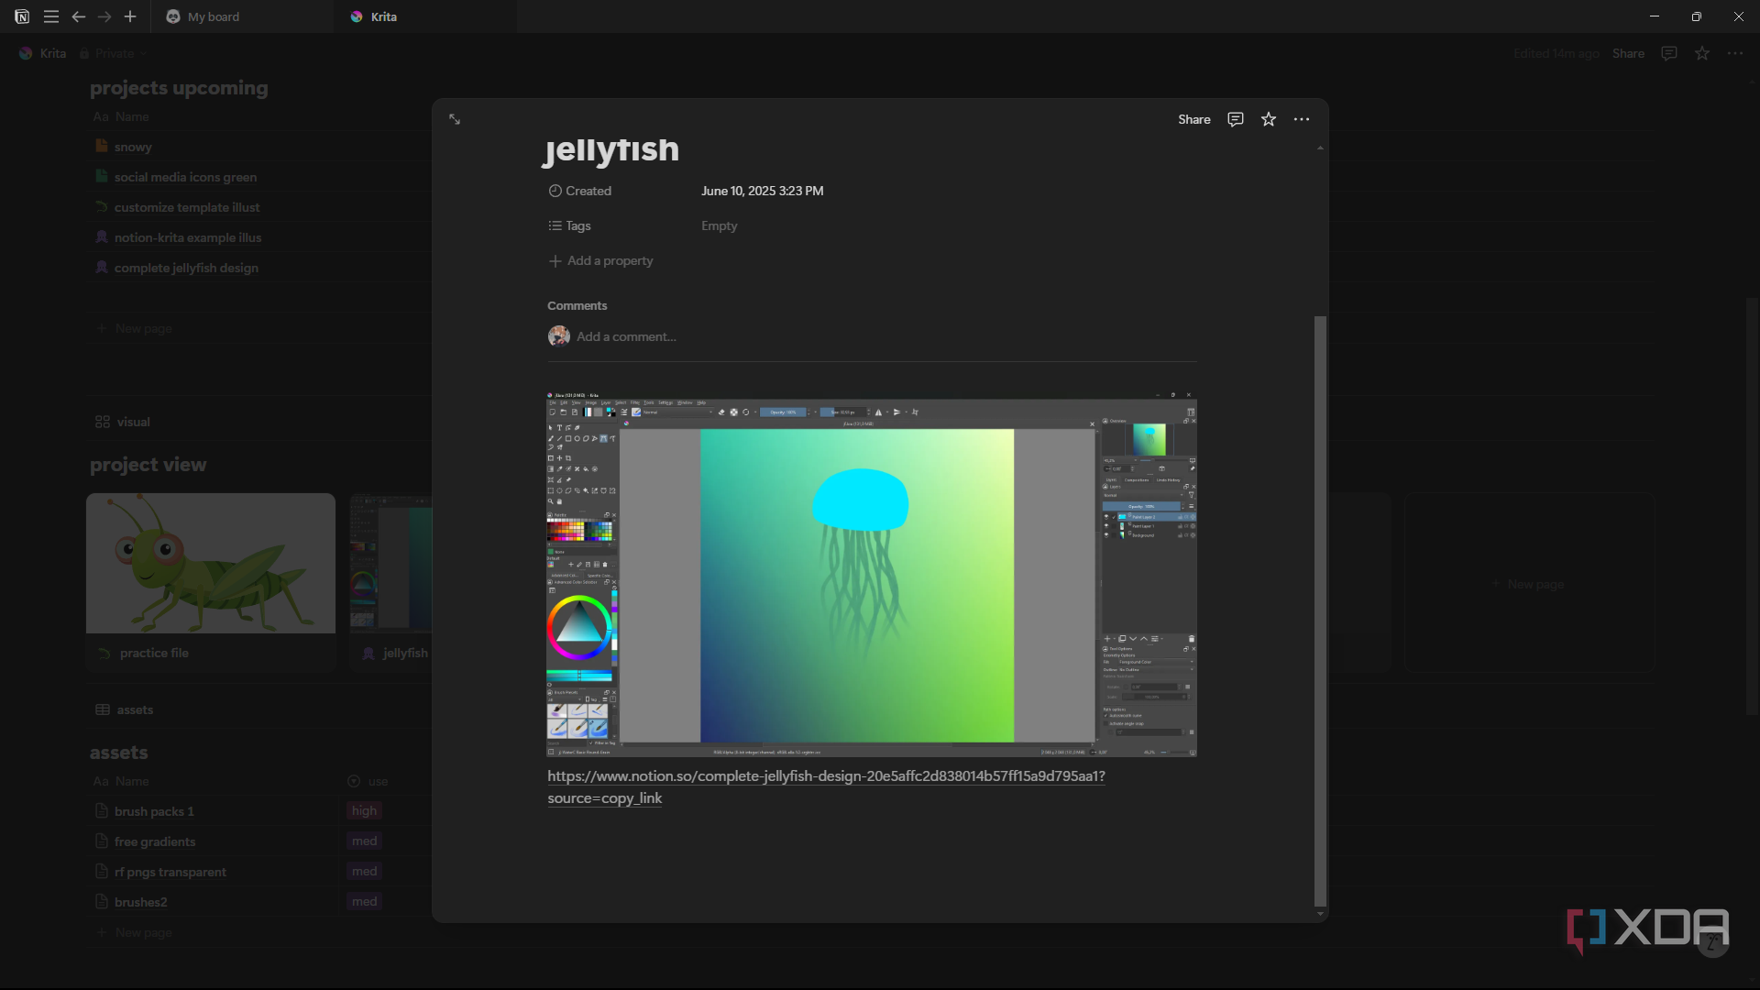
Task: Favorite background Krita page with star icon
Action: [x=1702, y=53]
